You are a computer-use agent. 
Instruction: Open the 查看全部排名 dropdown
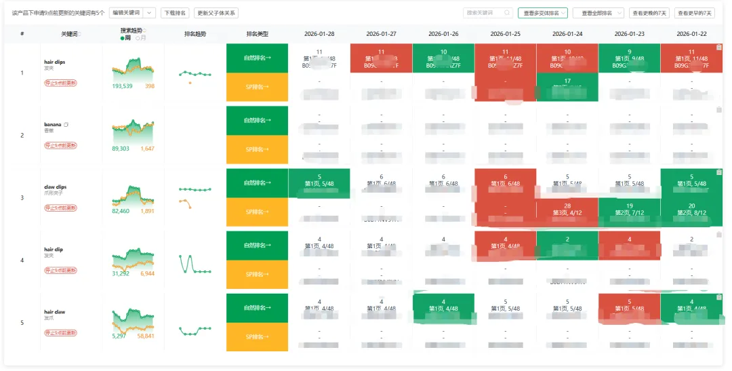point(598,13)
